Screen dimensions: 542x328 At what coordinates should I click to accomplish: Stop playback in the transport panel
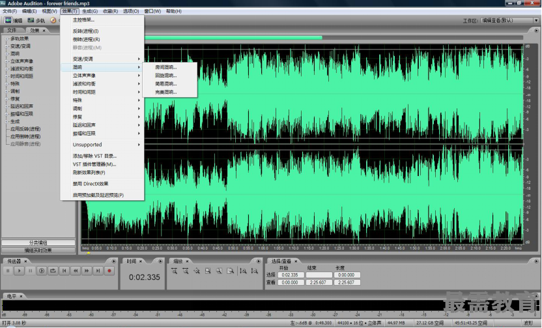pos(8,271)
